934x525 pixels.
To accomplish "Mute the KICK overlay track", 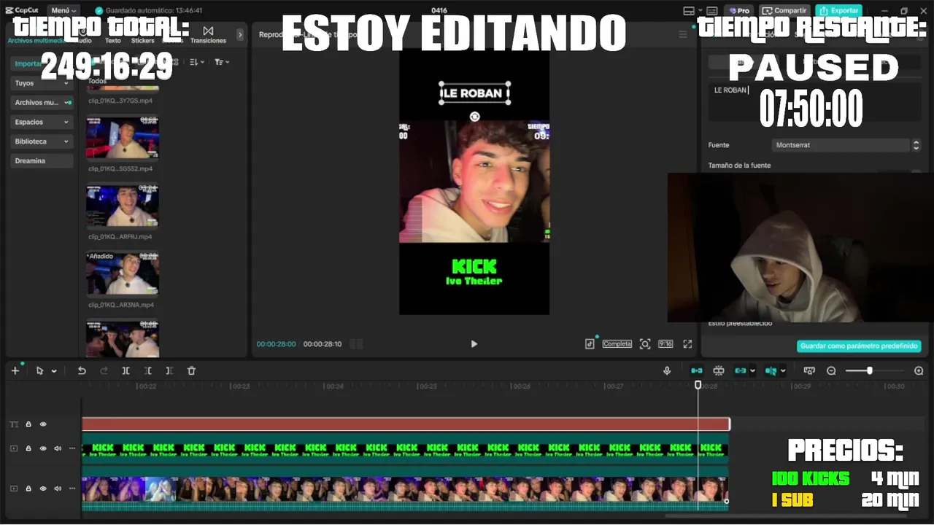I will pos(58,448).
